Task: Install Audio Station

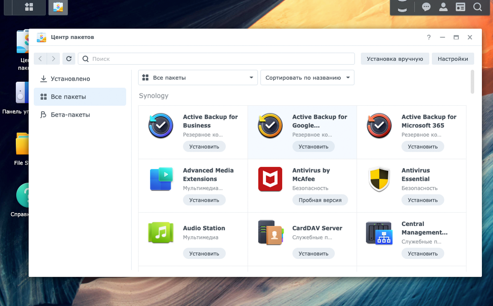Action: point(204,254)
